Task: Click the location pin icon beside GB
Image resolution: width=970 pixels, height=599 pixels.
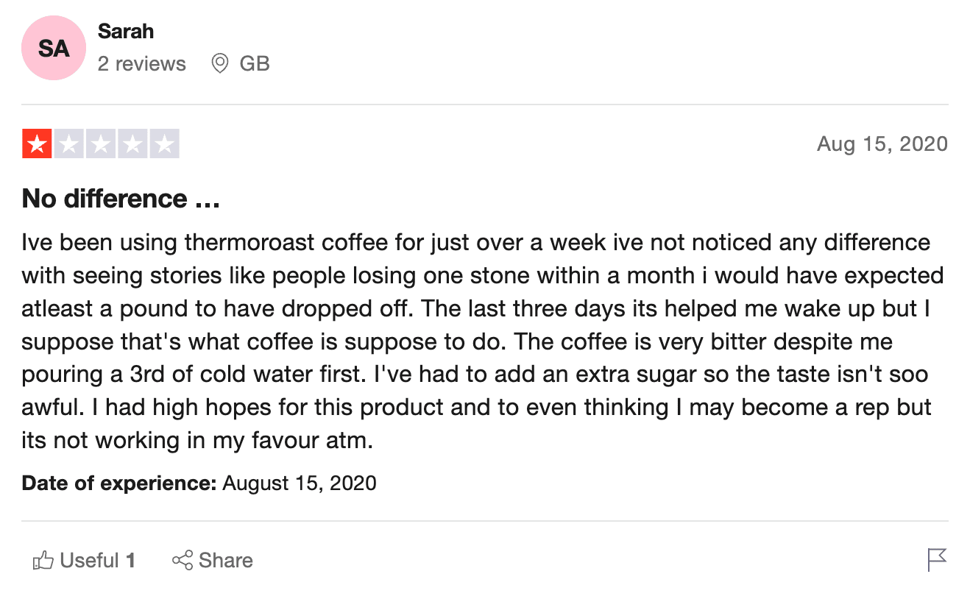Action: (x=219, y=63)
